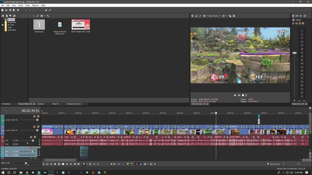Click Stop in the timeline transport bar
The width and height of the screenshot is (312, 175).
63,164
